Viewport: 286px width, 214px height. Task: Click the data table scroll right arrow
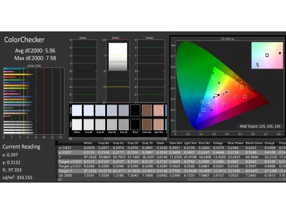tap(284, 179)
